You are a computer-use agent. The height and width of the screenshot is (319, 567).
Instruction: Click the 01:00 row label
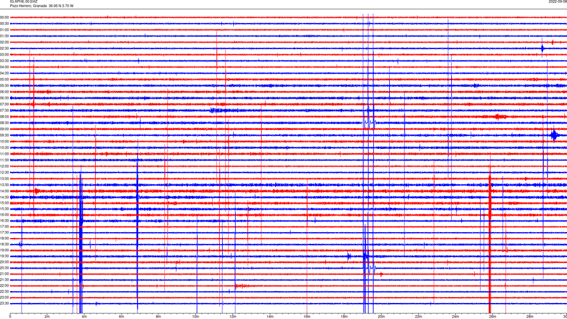tap(4, 30)
